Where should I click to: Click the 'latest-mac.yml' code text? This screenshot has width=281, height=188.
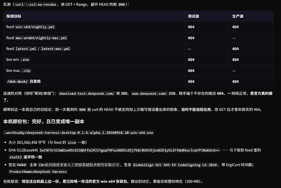click(55, 49)
